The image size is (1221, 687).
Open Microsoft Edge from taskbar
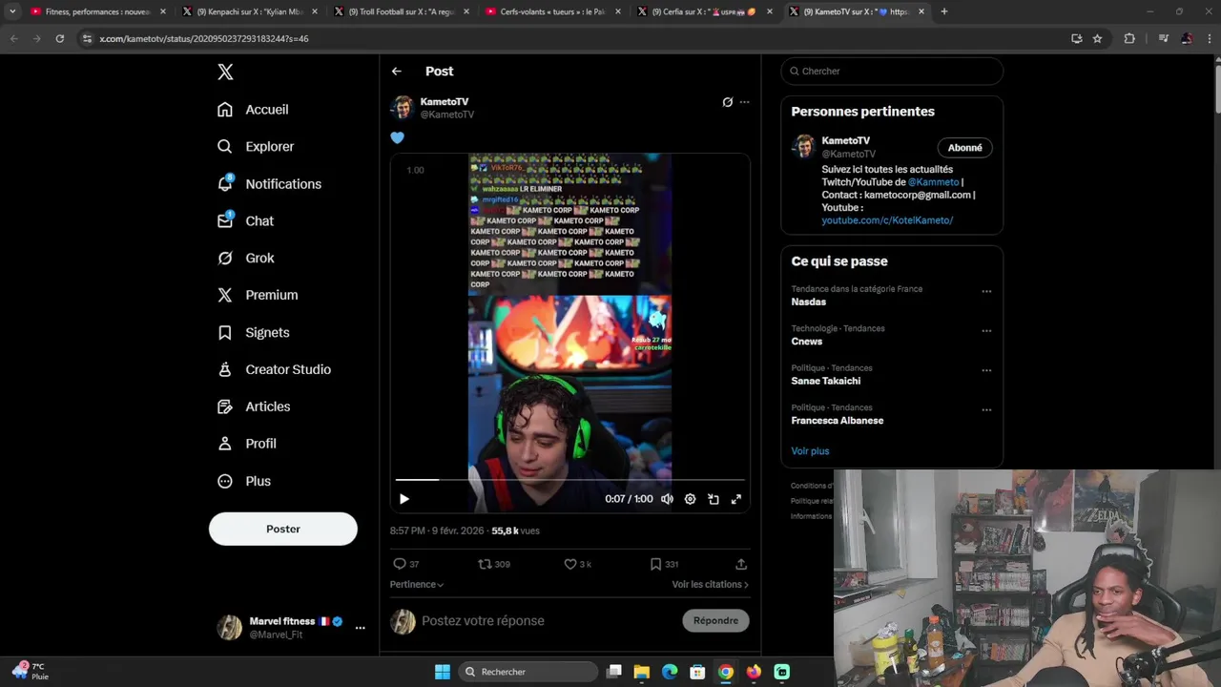[670, 672]
